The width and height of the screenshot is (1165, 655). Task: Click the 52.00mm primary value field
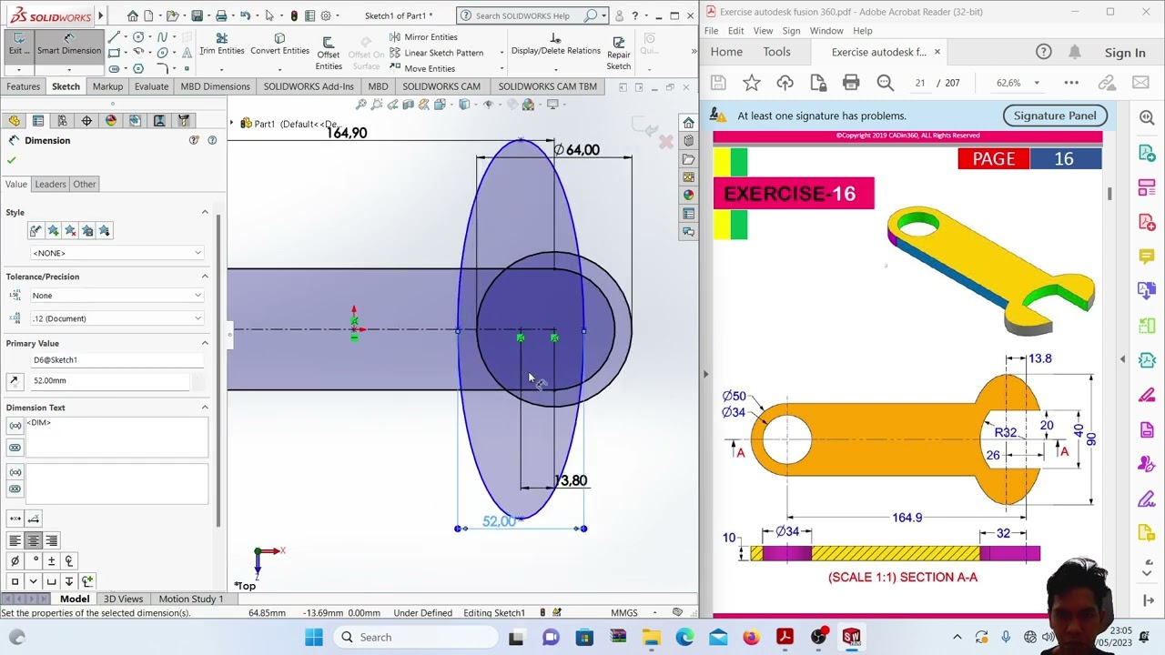109,380
